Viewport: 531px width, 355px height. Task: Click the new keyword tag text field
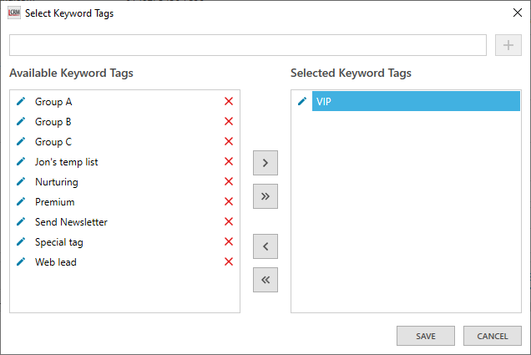tap(247, 45)
